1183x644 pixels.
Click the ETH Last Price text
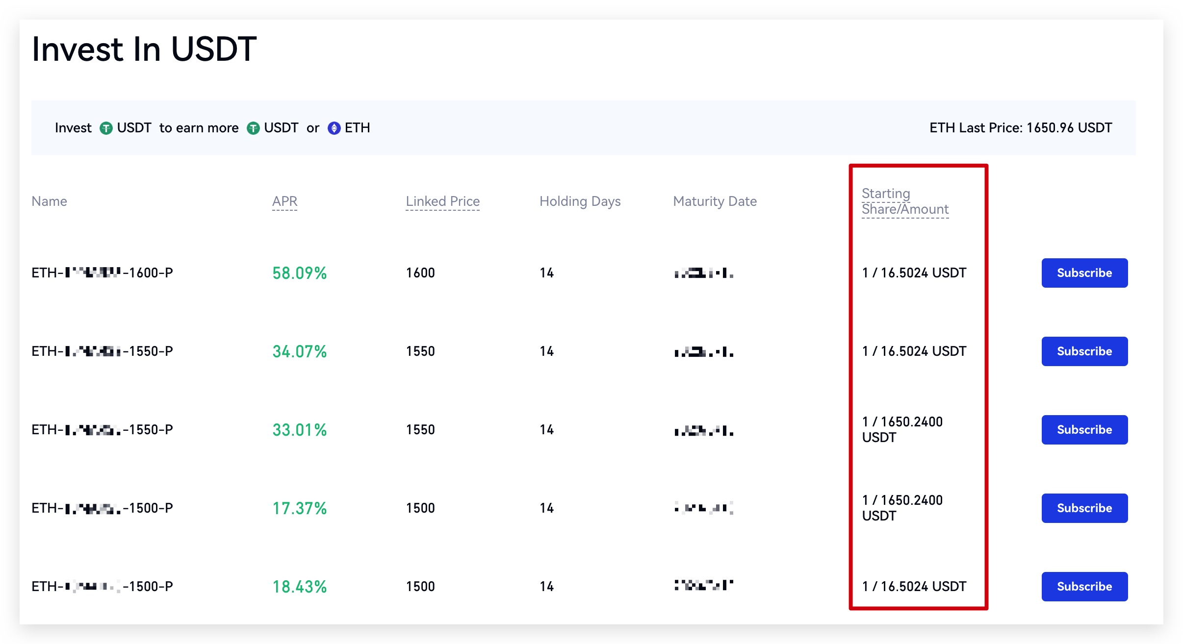pos(1020,128)
